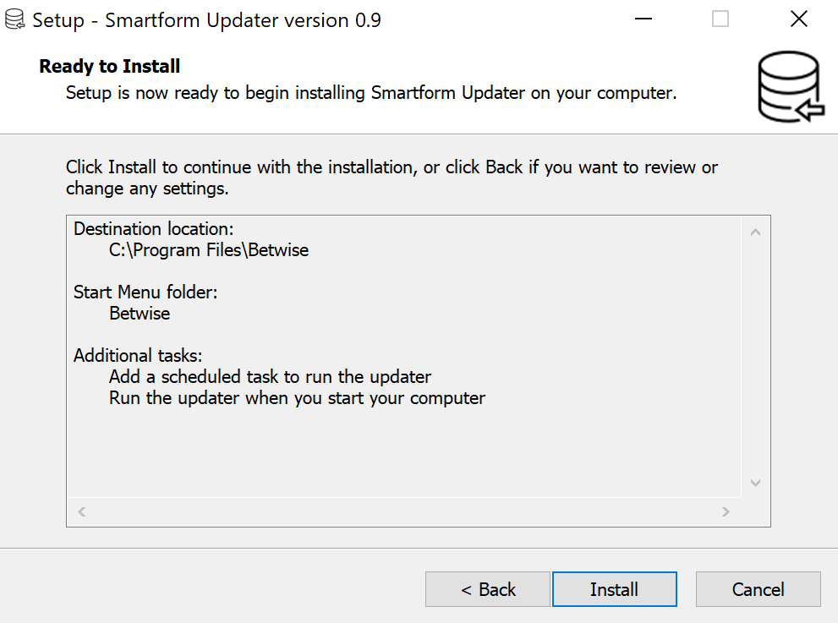Go back with the < Back button
This screenshot has width=838, height=623.
click(x=488, y=589)
